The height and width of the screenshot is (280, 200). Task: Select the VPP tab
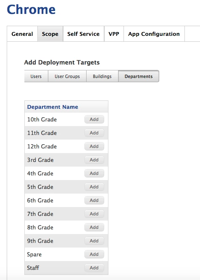click(114, 34)
